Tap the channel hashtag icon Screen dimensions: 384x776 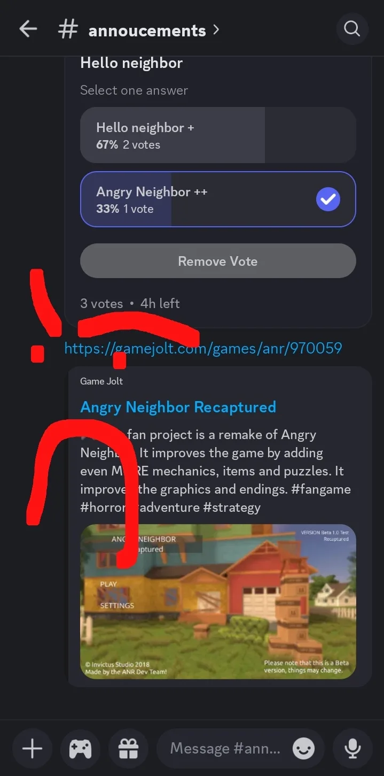(68, 30)
